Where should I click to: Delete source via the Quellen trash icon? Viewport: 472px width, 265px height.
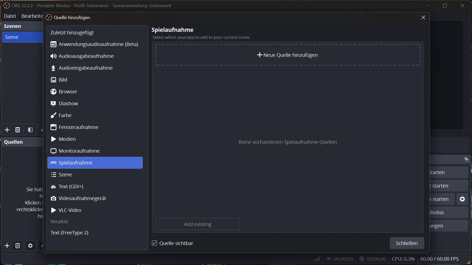18,246
